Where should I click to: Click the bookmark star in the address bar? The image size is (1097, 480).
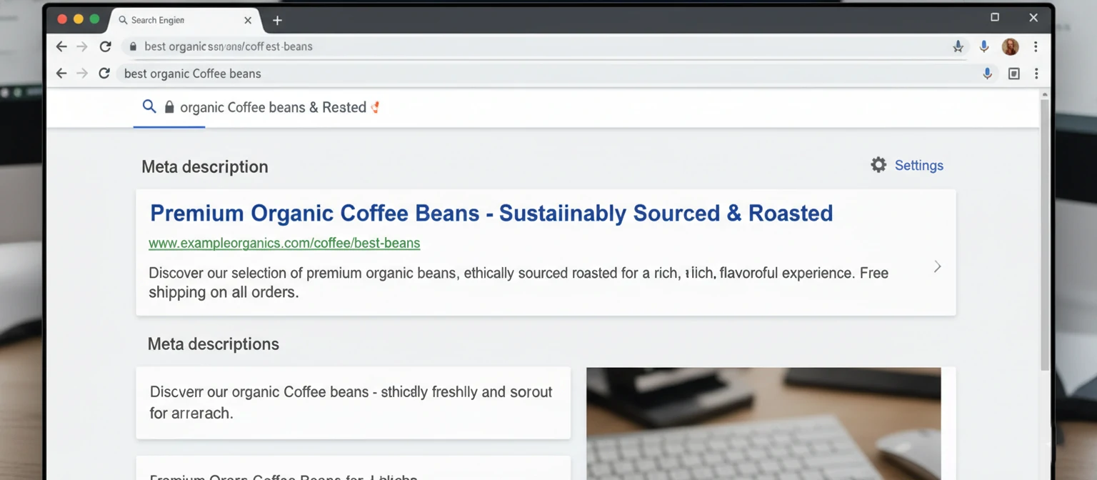pos(958,46)
